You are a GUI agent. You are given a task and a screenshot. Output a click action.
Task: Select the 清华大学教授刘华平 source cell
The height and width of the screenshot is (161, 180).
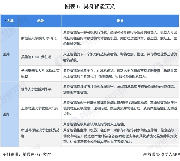(40, 89)
